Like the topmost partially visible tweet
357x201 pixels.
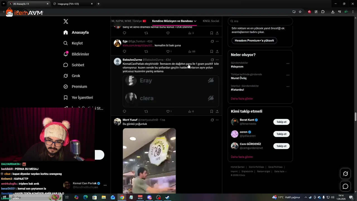click(168, 33)
